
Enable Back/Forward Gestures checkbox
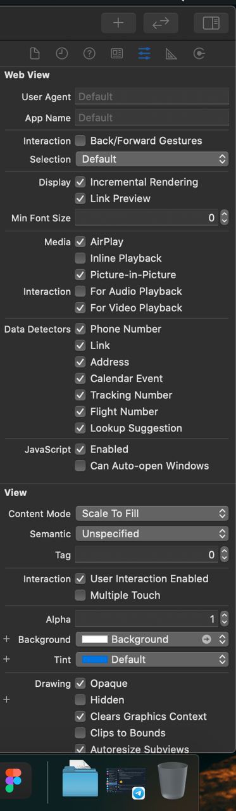pos(80,141)
